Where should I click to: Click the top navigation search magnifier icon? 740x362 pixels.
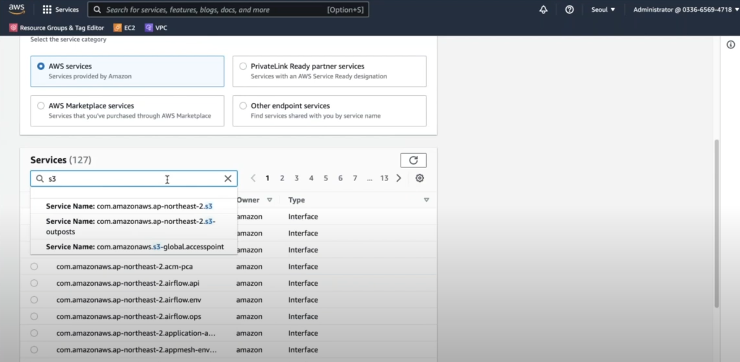coord(97,10)
